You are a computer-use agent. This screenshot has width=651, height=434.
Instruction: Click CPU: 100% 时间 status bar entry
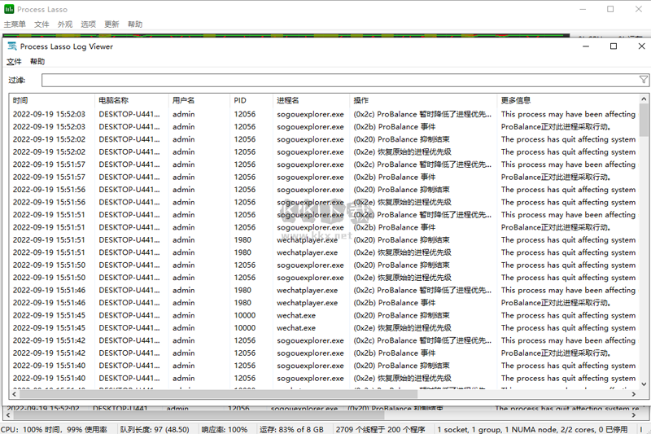[55, 429]
